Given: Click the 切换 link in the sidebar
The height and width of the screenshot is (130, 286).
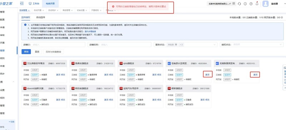Looking at the screenshot, I should coord(11,122).
